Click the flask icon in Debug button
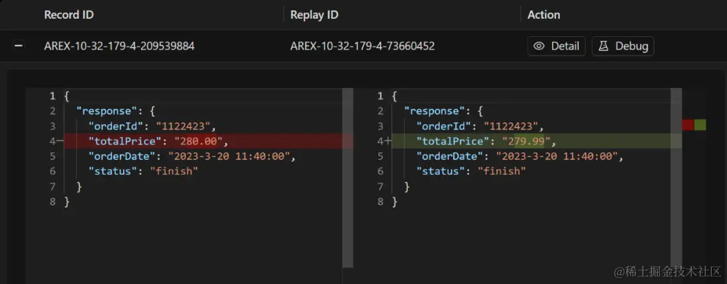This screenshot has height=284, width=727. click(x=603, y=46)
